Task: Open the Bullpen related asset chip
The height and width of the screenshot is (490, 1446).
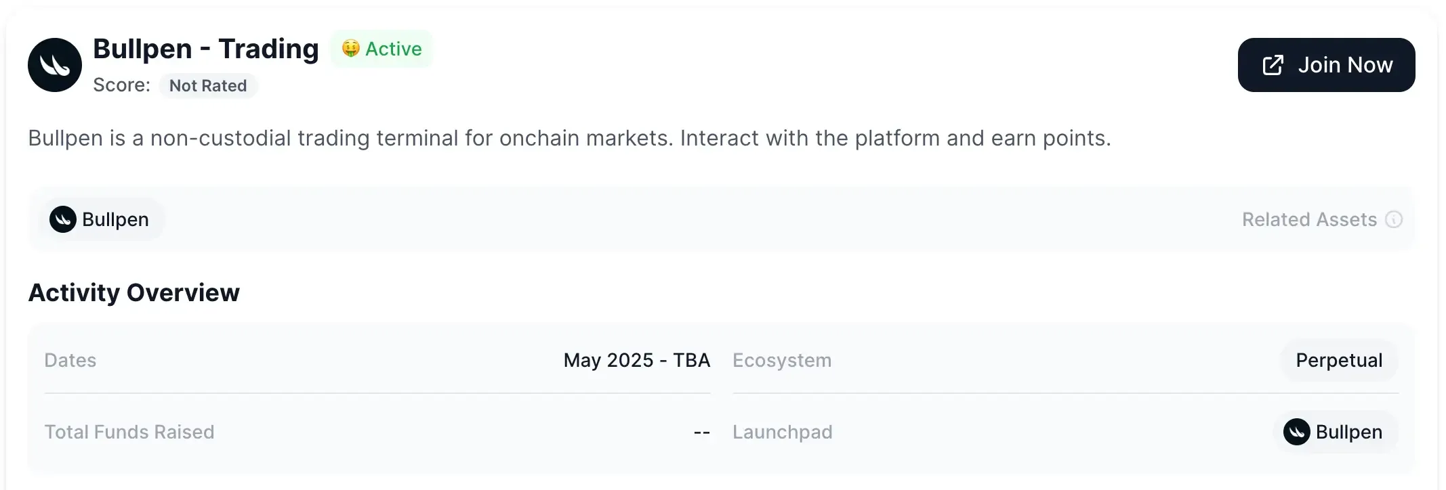Action: coord(100,219)
